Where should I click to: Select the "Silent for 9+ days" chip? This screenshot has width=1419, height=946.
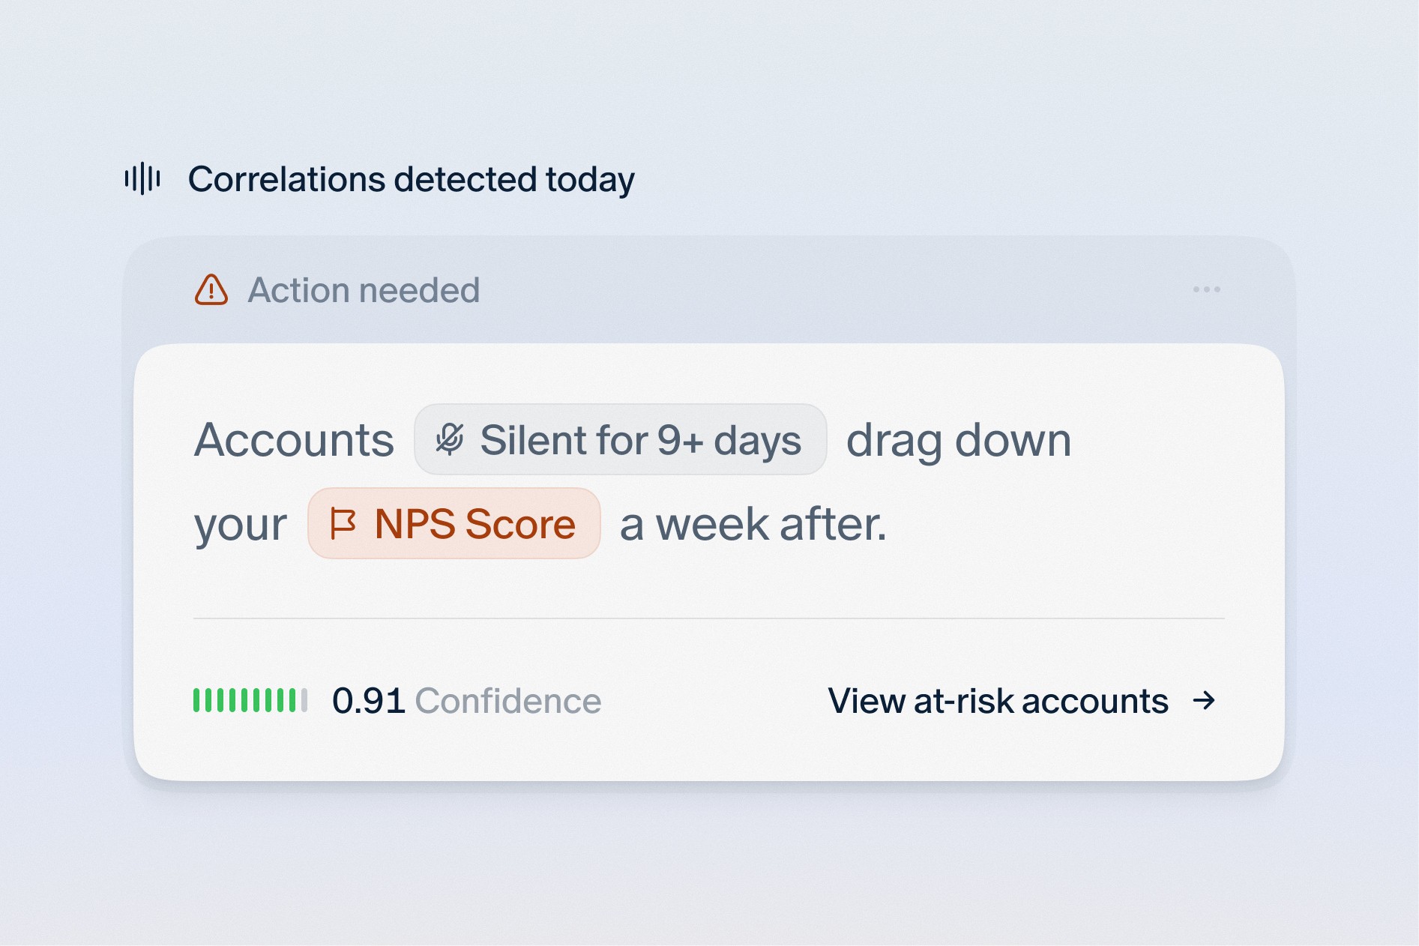click(x=620, y=440)
